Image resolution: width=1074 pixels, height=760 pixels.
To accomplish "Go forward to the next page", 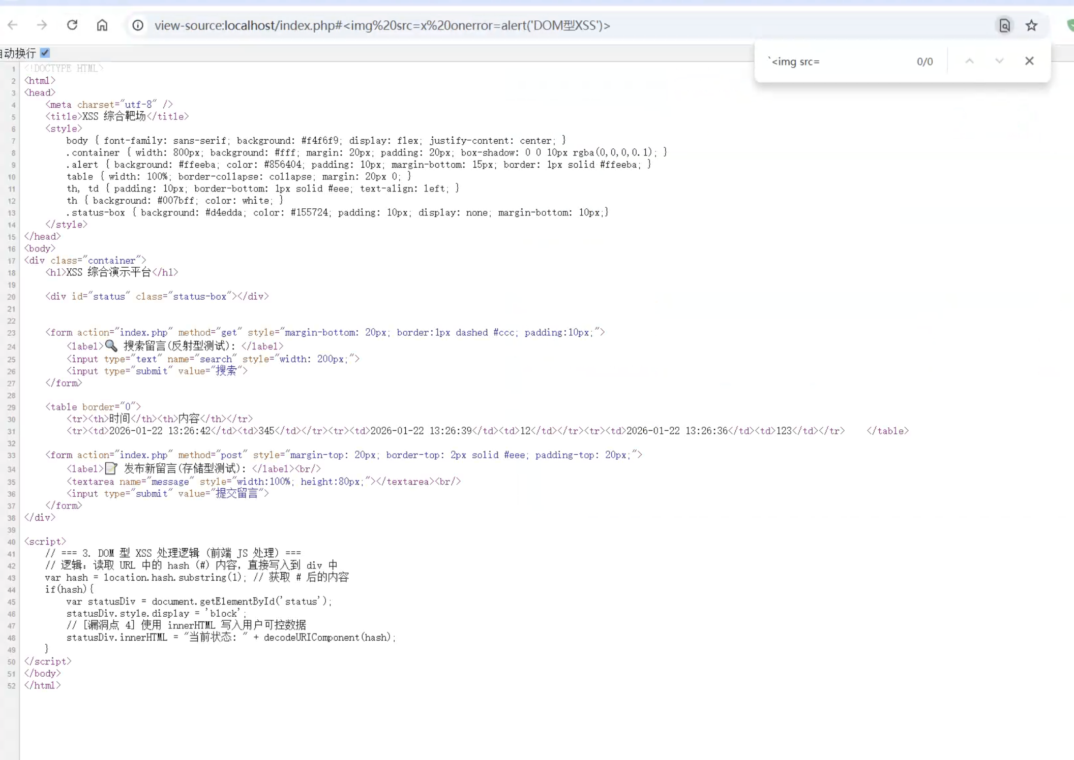I will (x=42, y=25).
